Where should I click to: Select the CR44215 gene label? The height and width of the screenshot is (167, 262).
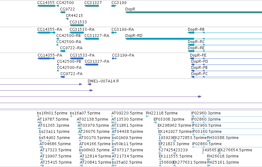(x=74, y=15)
